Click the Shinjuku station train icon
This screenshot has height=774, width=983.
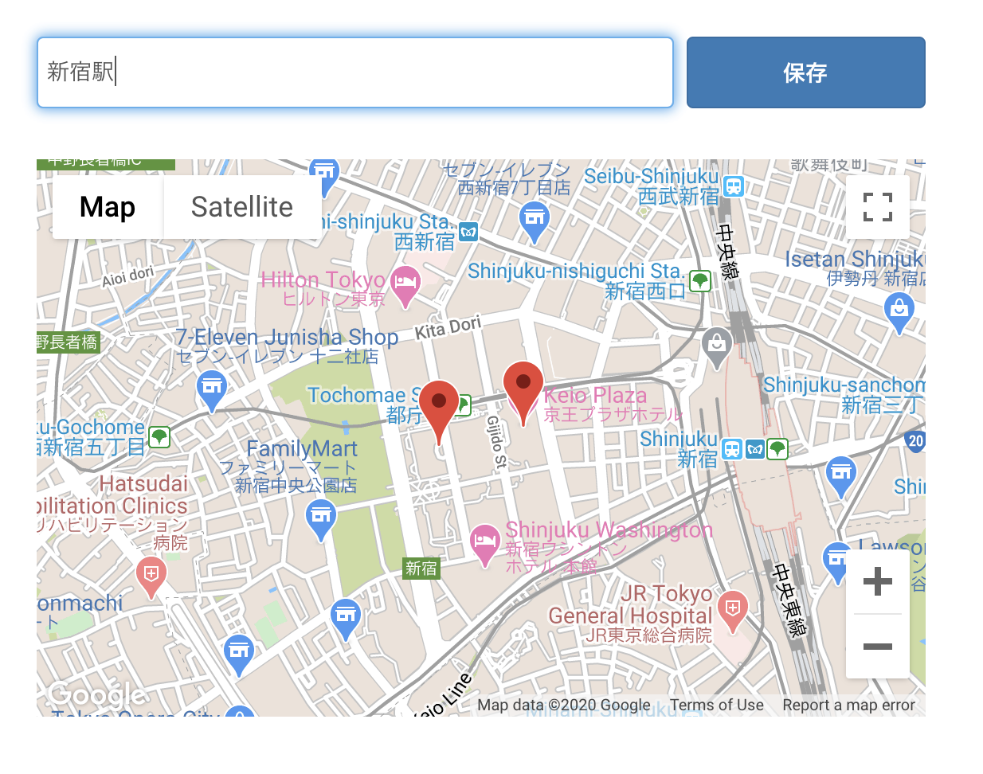pyautogui.click(x=732, y=449)
